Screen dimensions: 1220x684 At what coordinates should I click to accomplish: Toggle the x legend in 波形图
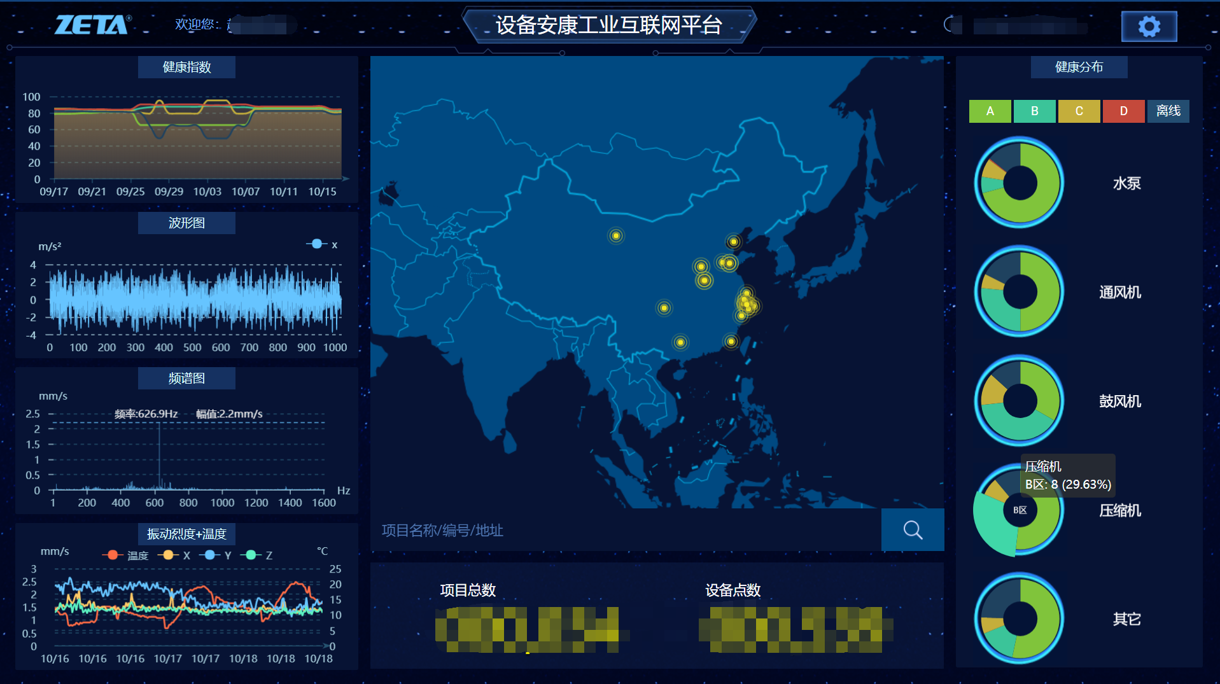[322, 244]
